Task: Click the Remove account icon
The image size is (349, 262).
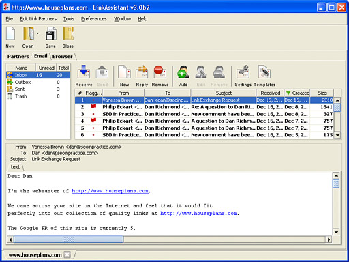Action: [219, 72]
